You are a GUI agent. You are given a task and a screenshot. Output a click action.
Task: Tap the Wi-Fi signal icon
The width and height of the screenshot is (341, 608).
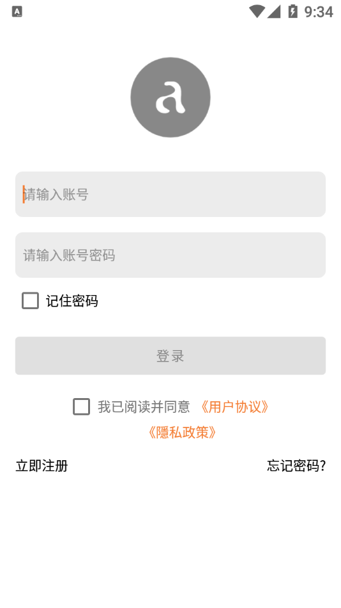coord(257,12)
